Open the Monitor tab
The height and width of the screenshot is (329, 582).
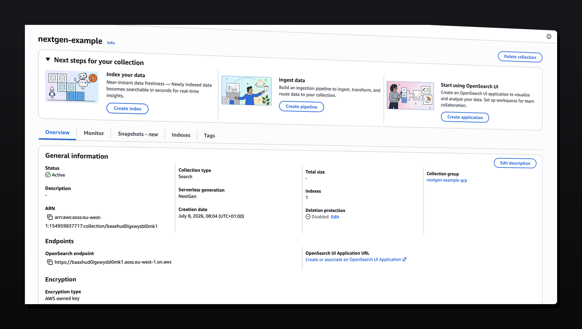94,133
